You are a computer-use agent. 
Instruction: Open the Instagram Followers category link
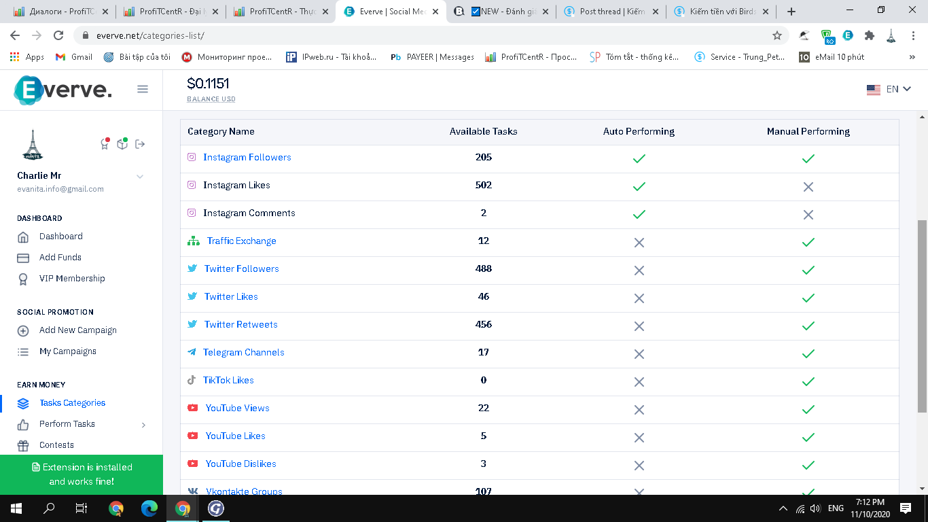pyautogui.click(x=247, y=157)
